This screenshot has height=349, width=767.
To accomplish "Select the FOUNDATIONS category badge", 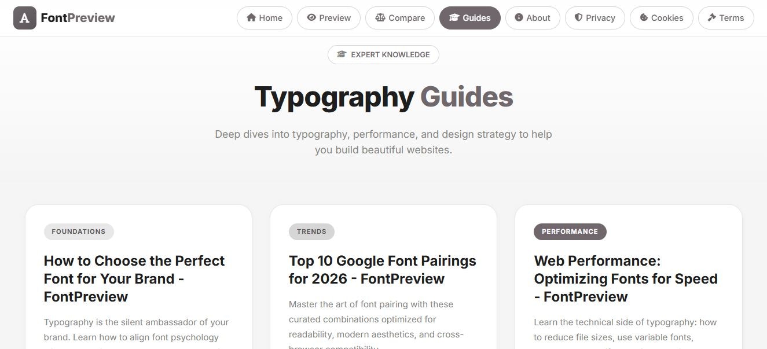I will point(79,232).
